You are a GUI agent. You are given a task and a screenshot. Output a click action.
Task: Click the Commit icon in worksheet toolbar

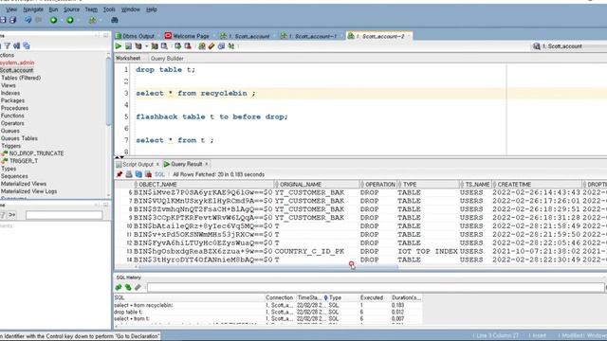tap(177, 46)
